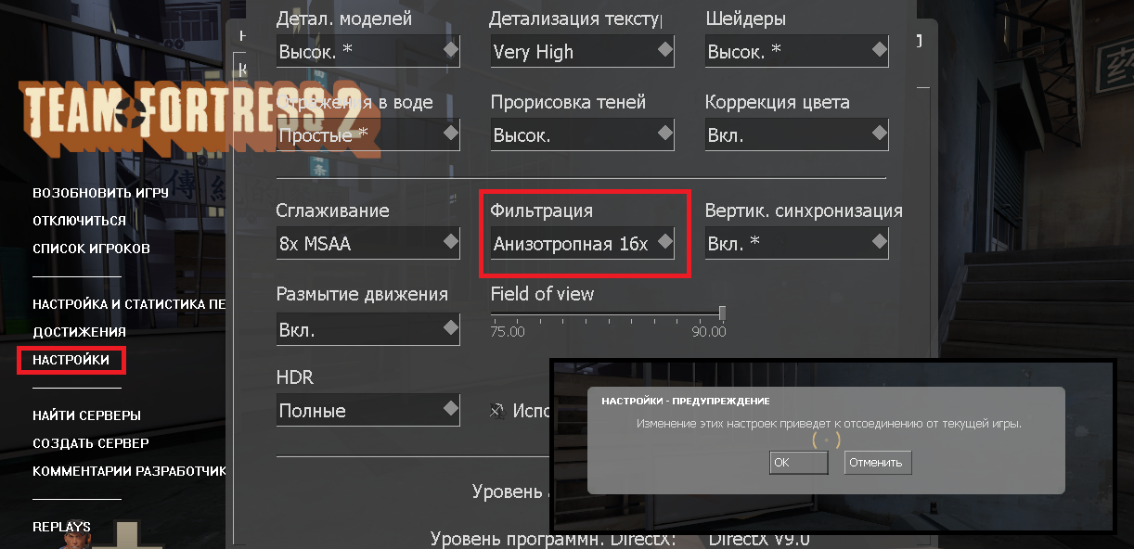Open Детал. моделей dropdown

point(368,51)
